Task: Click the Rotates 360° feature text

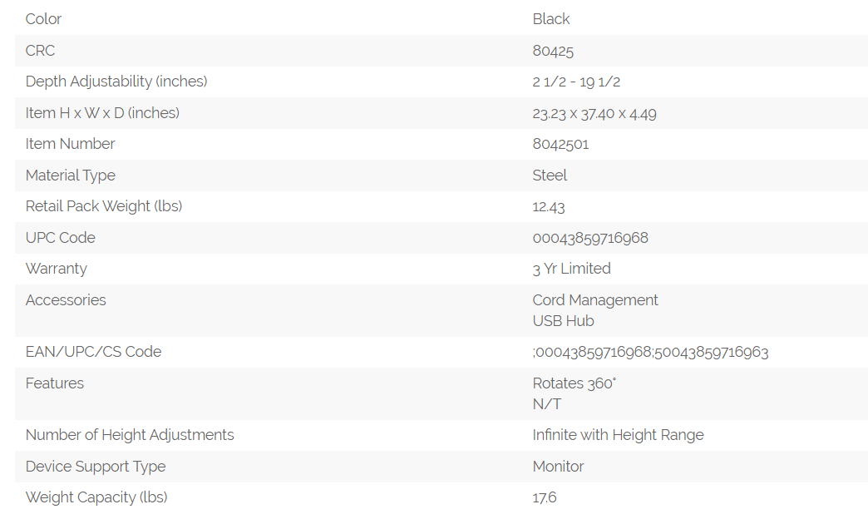Action: (x=574, y=383)
